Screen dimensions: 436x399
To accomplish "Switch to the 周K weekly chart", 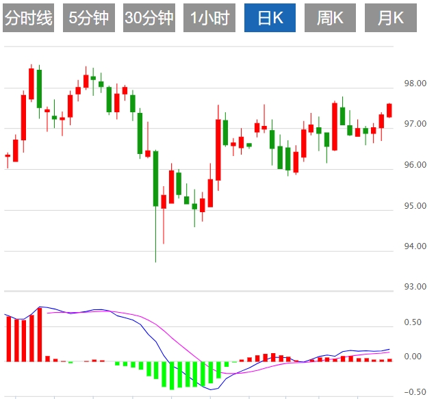I will (330, 18).
